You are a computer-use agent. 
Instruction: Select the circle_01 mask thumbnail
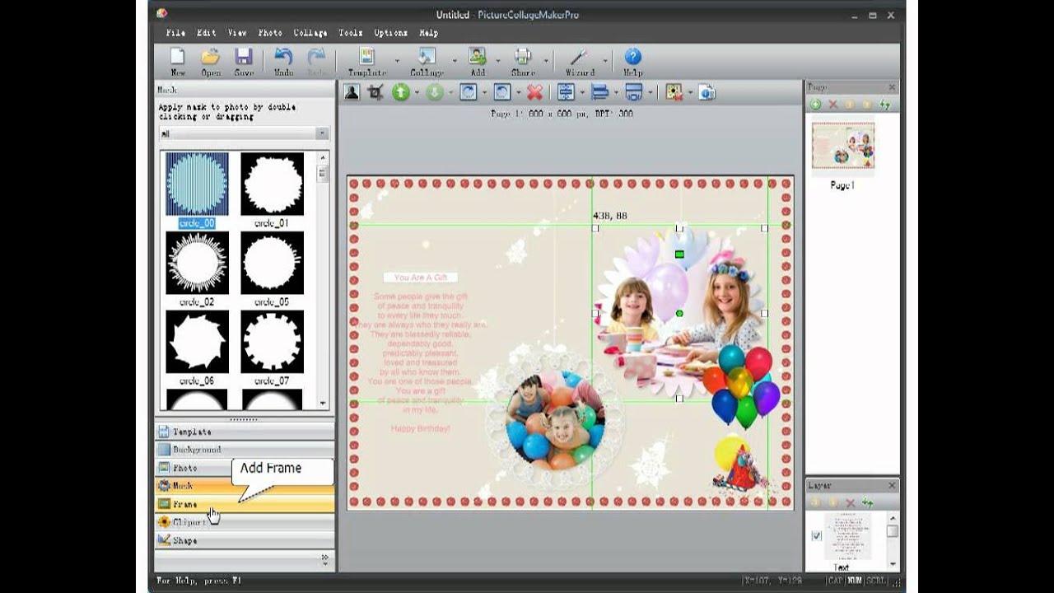point(272,184)
